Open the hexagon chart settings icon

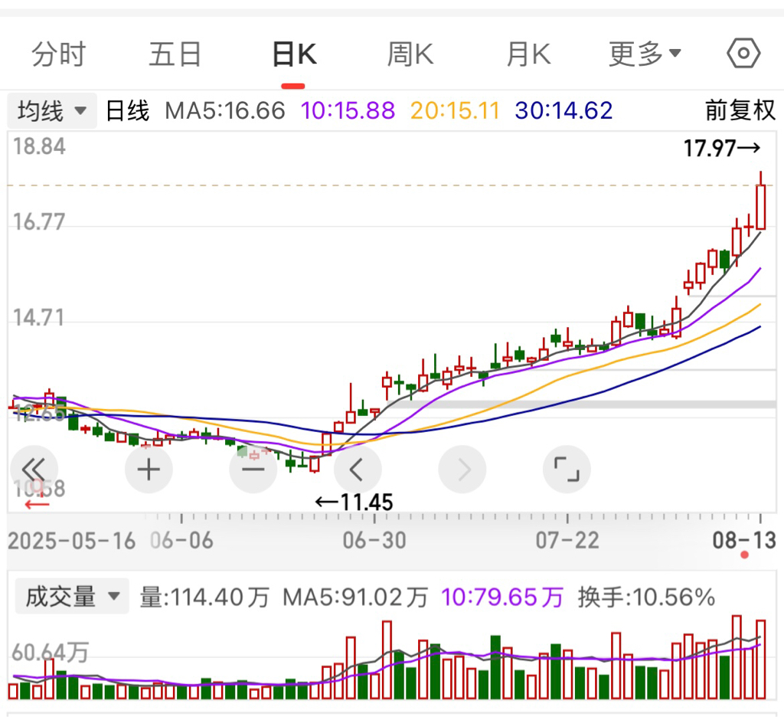point(743,53)
